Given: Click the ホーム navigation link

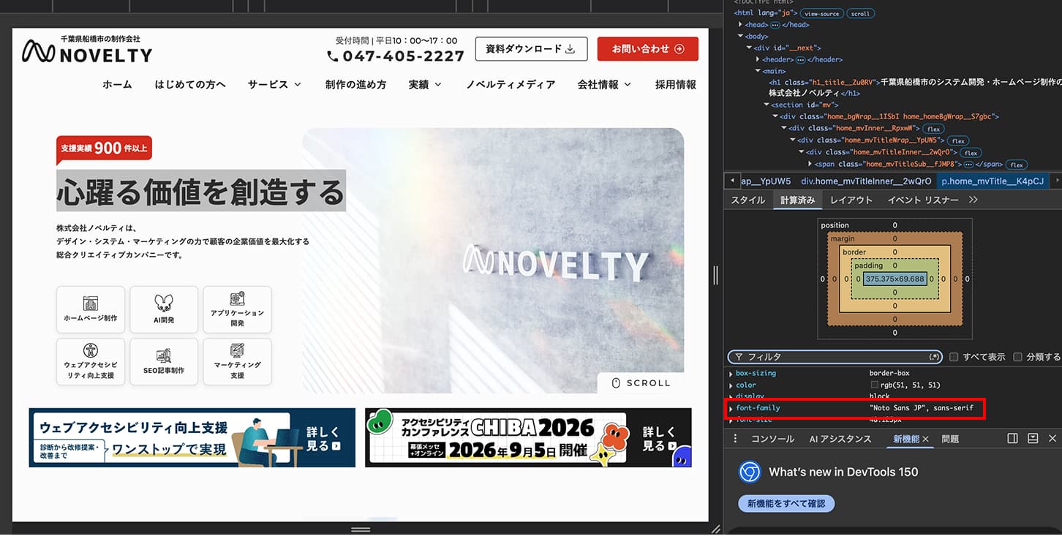Looking at the screenshot, I should coord(117,85).
